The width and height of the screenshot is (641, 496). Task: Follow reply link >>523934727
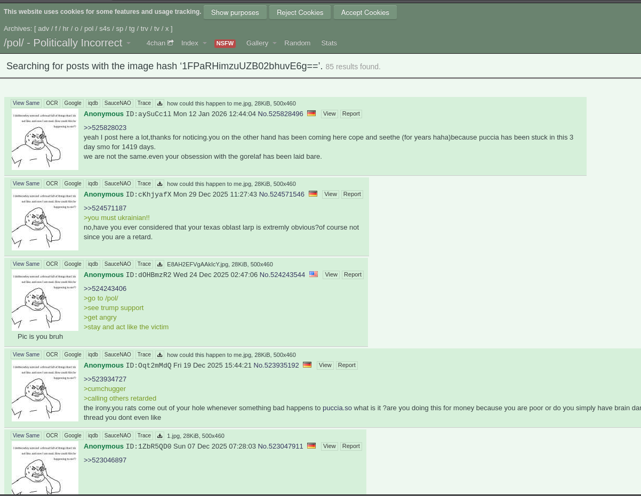105,379
